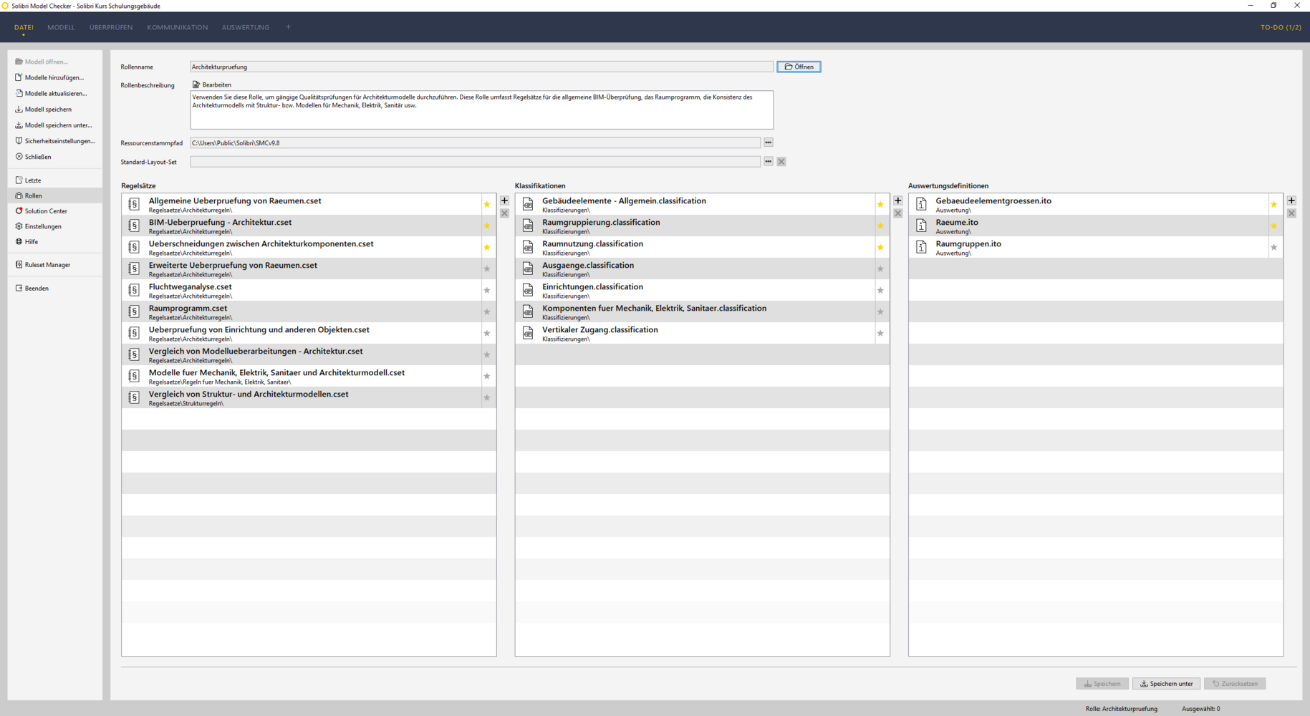Switch to the MODELL tab
1310x716 pixels.
pos(61,27)
